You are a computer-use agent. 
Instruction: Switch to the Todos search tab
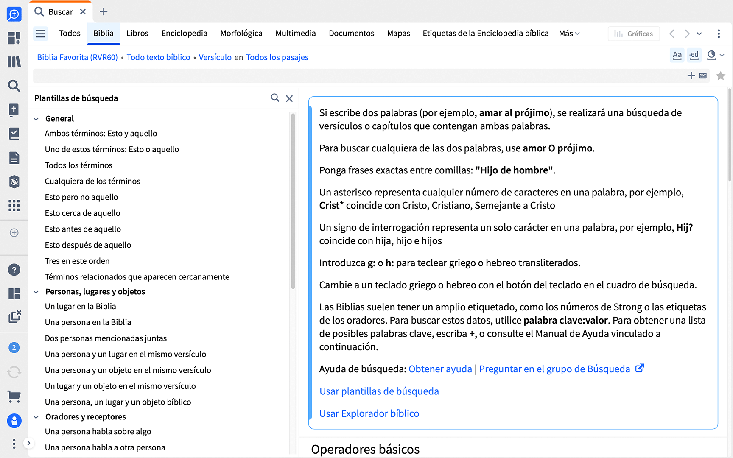(x=70, y=34)
